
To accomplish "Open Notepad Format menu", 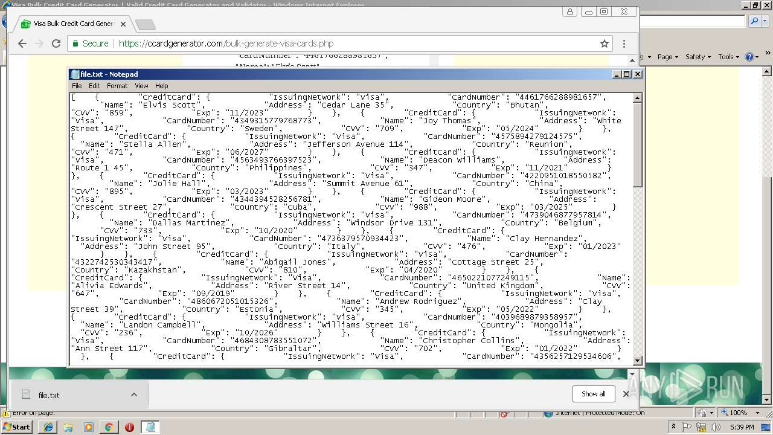I will 117,86.
